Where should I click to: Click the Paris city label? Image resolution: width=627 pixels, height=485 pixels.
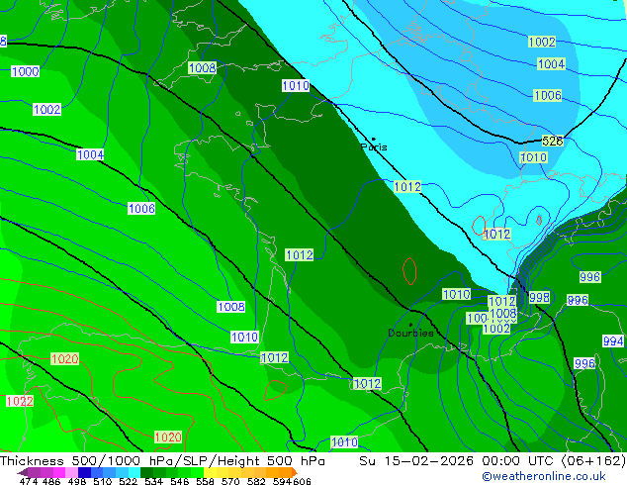pyautogui.click(x=374, y=146)
